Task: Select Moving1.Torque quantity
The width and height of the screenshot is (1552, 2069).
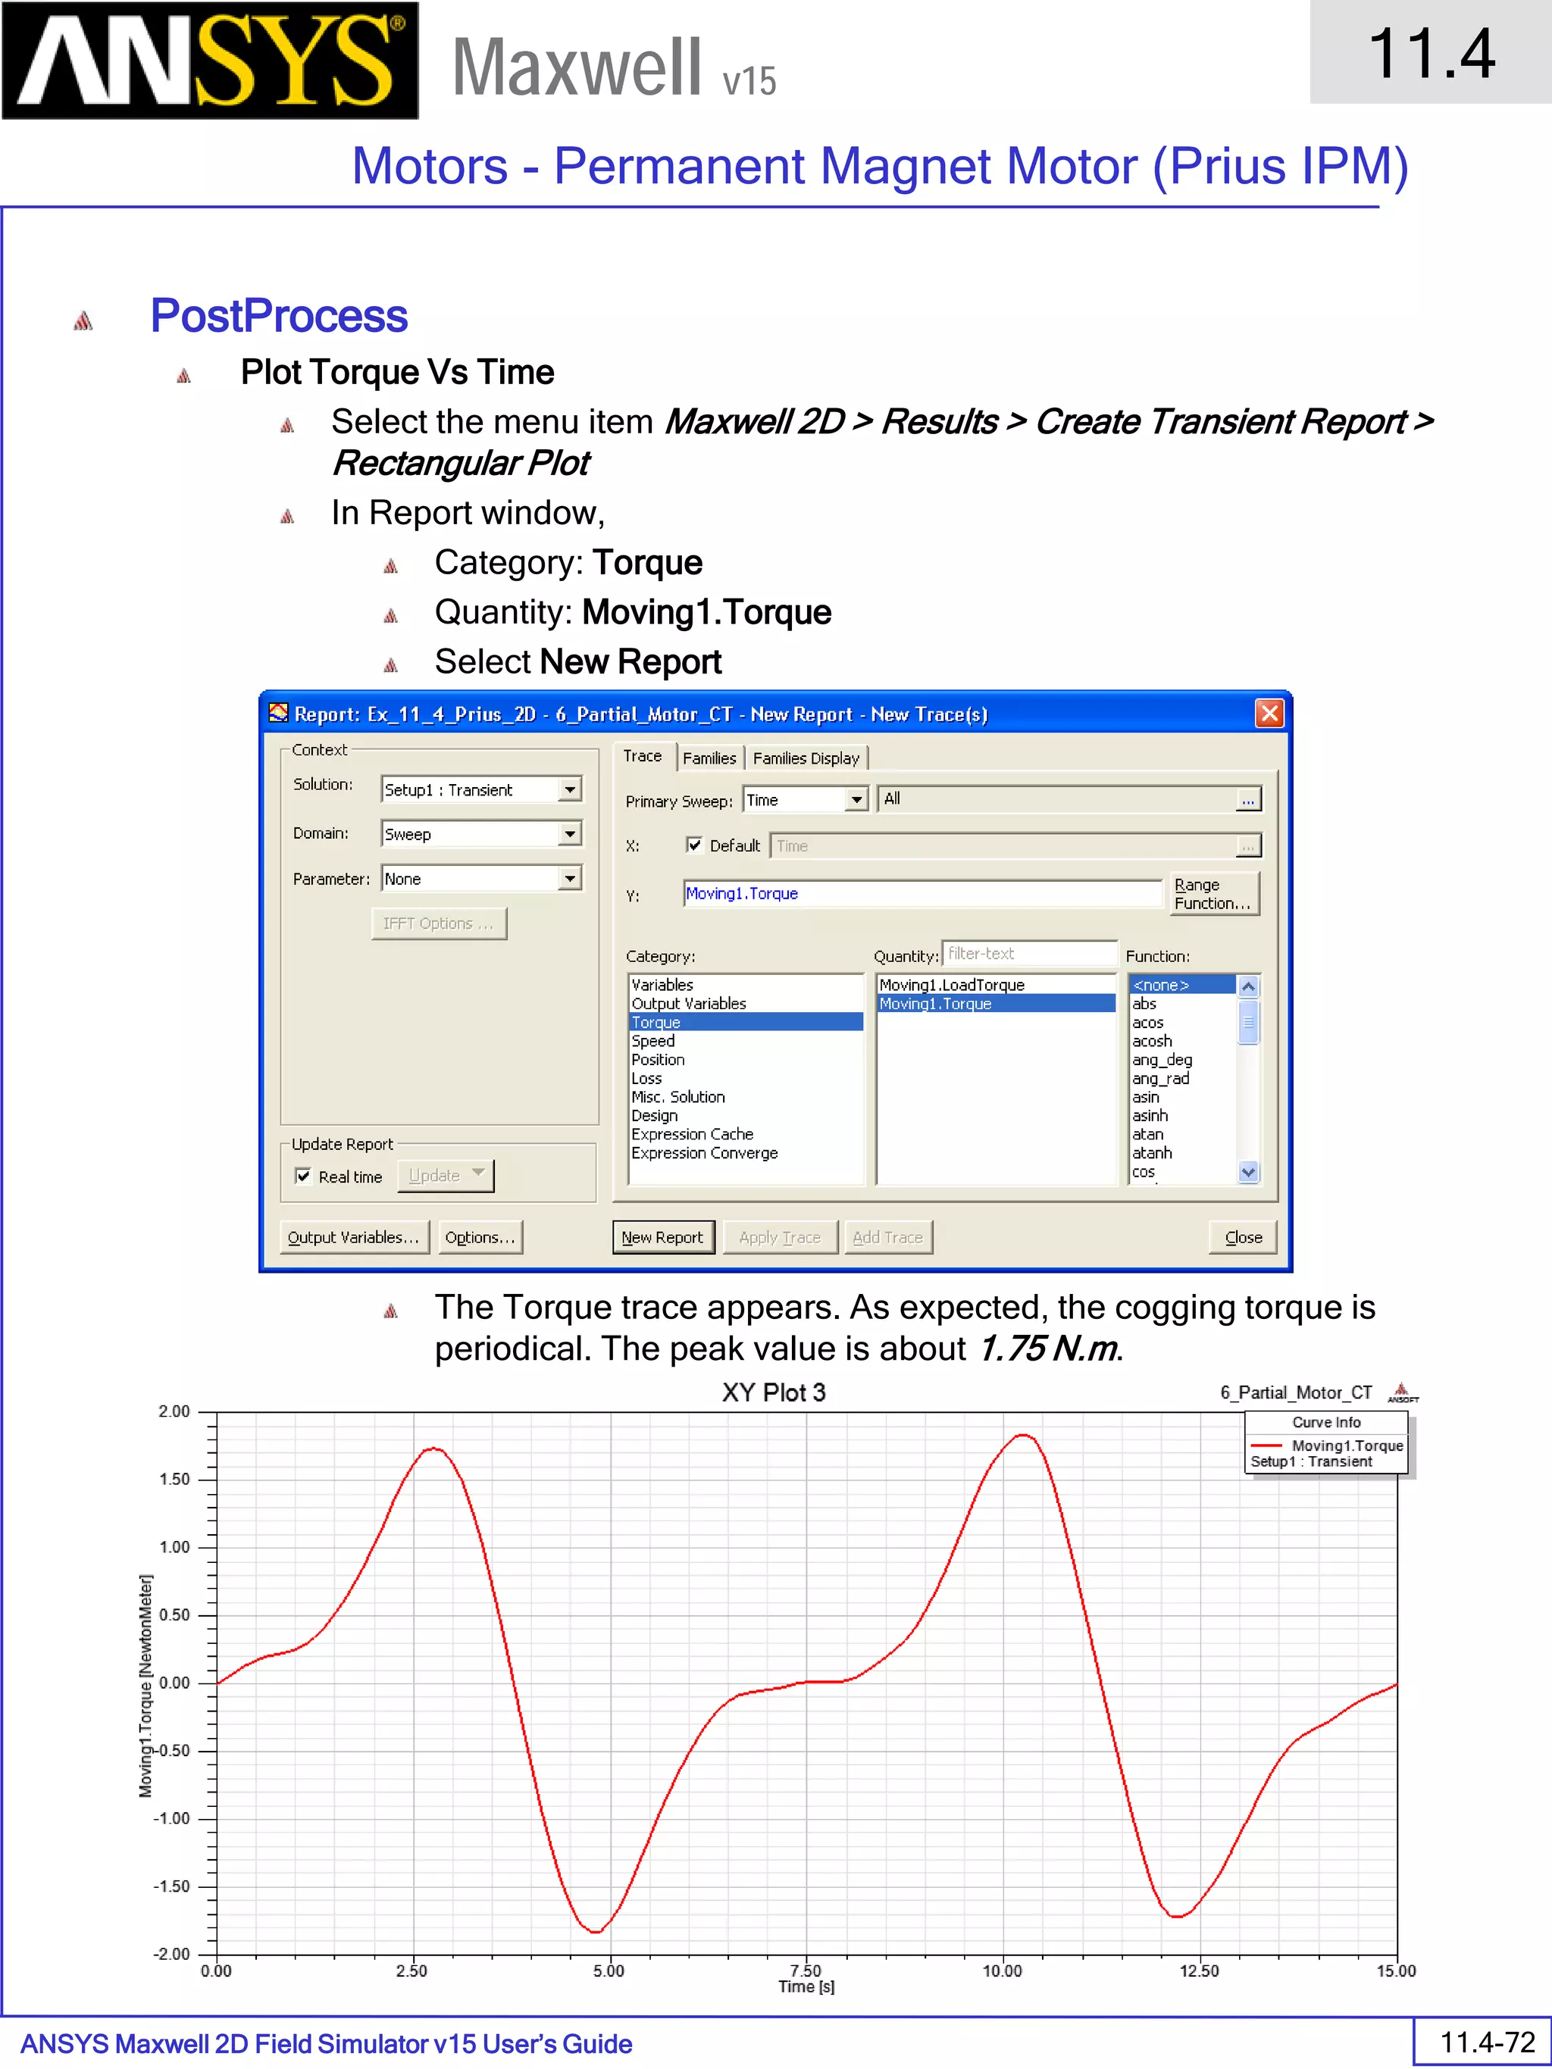Action: coord(997,1004)
